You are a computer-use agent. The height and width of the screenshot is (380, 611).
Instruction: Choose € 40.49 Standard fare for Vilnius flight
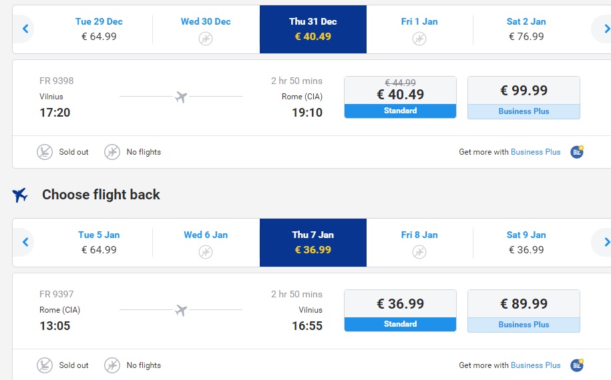[x=400, y=97]
